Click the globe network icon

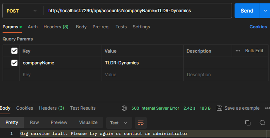124,108
